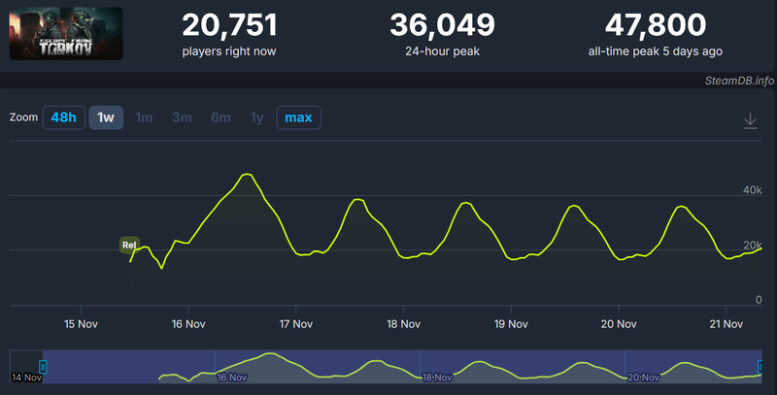Screen dimensions: 777x395
Task: Pick the 6m zoom range
Action: point(220,117)
